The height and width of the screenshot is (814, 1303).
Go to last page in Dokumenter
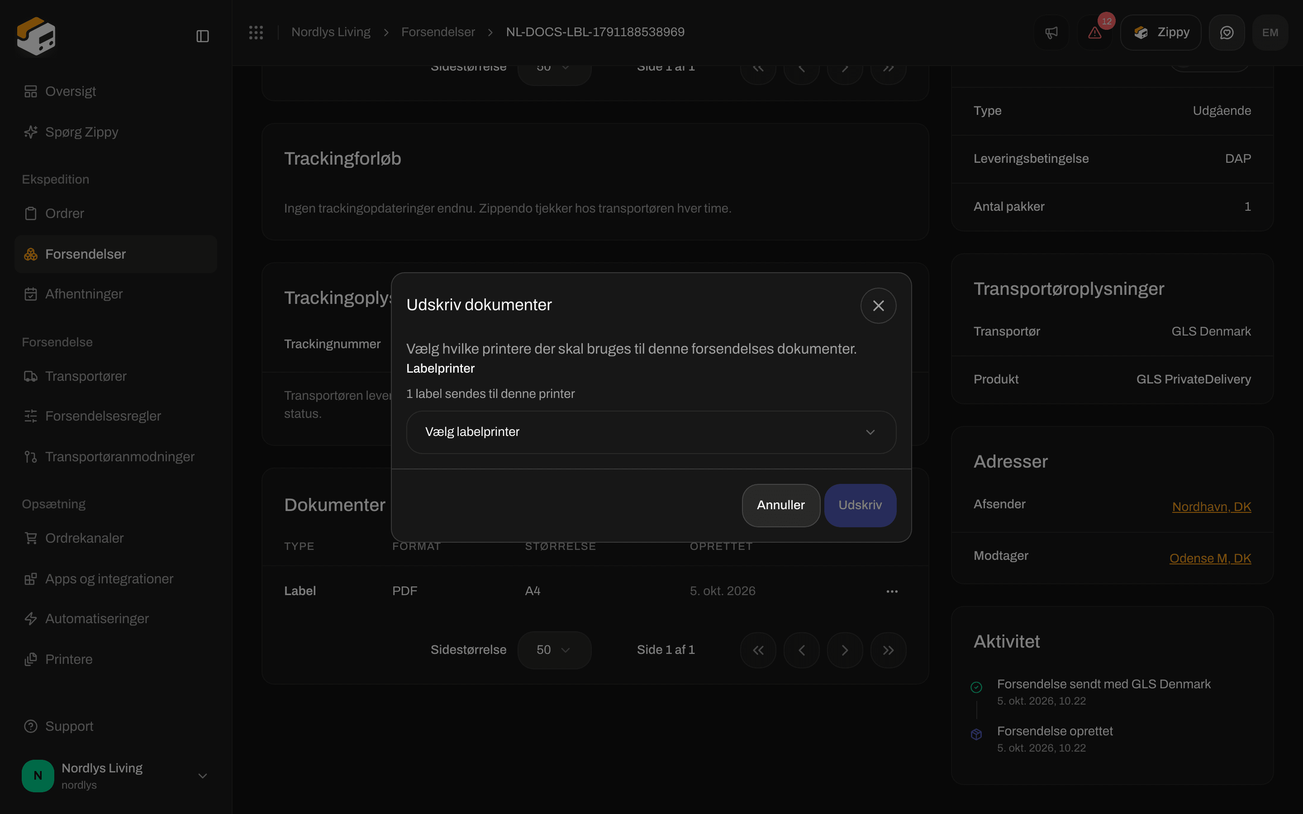[889, 650]
